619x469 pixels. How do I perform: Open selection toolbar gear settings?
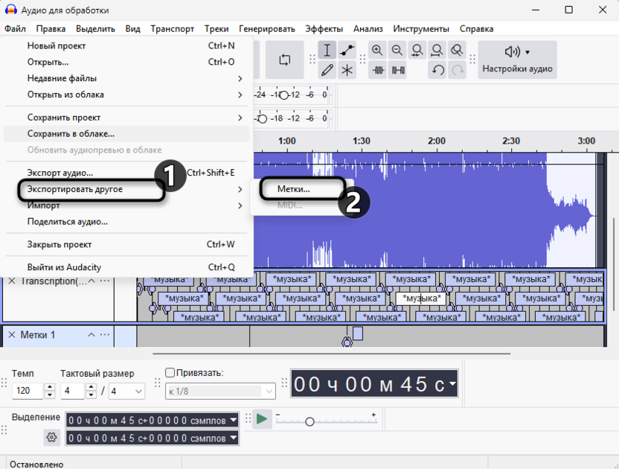(x=52, y=438)
